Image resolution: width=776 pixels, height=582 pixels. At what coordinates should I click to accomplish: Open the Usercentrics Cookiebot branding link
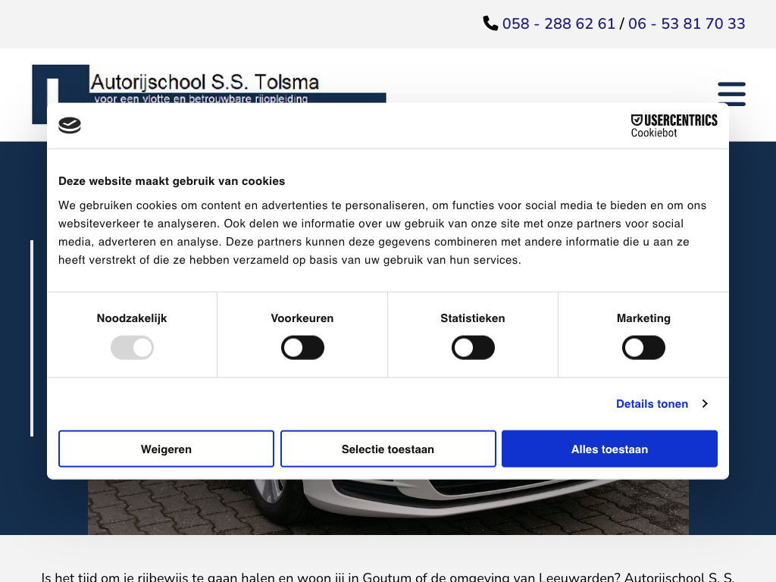pyautogui.click(x=674, y=125)
